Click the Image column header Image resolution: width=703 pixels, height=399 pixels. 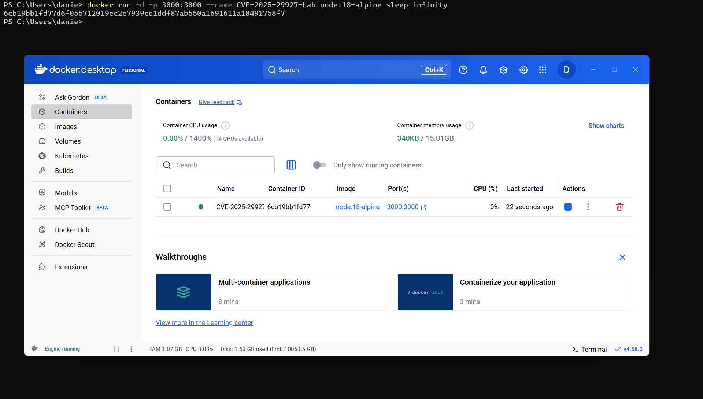(x=346, y=189)
